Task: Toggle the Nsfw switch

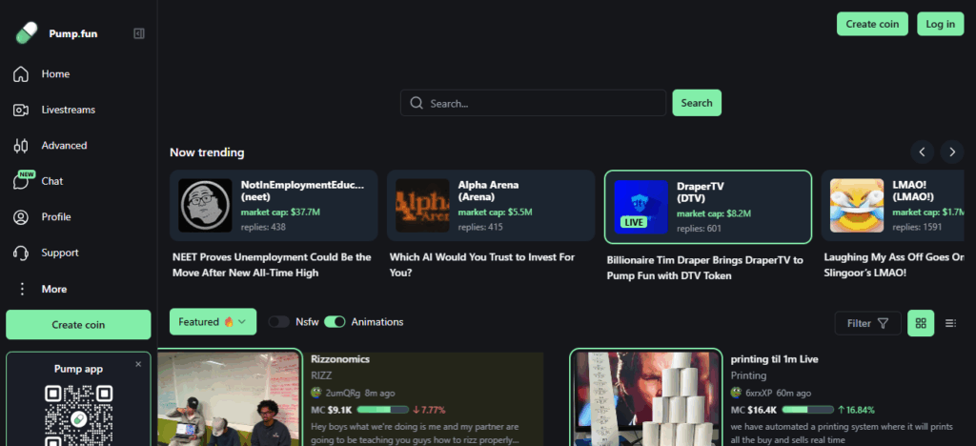Action: click(278, 322)
